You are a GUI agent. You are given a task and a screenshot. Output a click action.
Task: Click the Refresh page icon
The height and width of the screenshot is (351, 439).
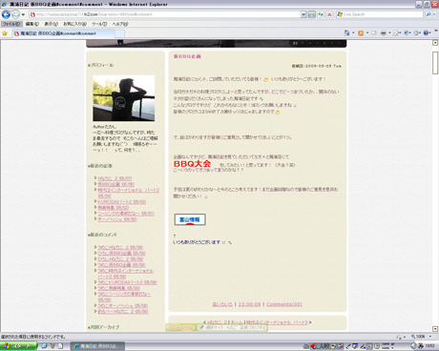click(321, 14)
